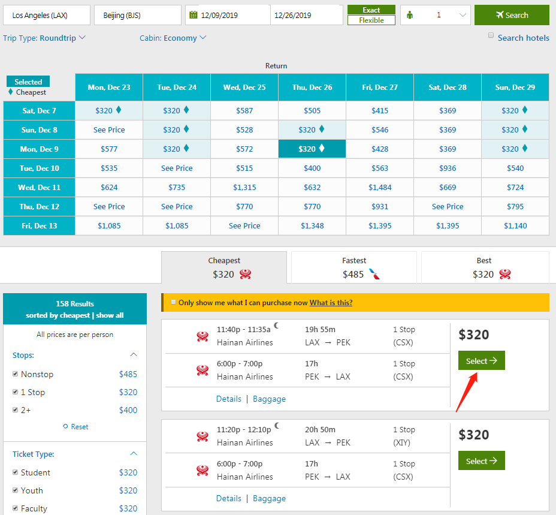This screenshot has height=515, width=556.
Task: Uncheck the Youth ticket type
Action: pyautogui.click(x=15, y=490)
